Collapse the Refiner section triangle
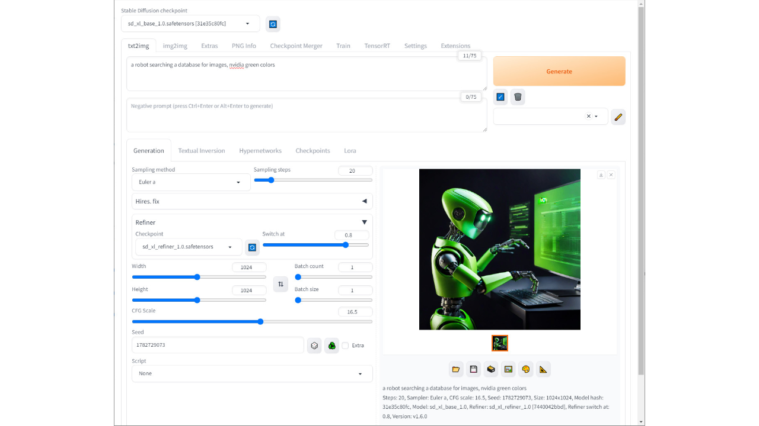The image size is (759, 426). point(365,222)
